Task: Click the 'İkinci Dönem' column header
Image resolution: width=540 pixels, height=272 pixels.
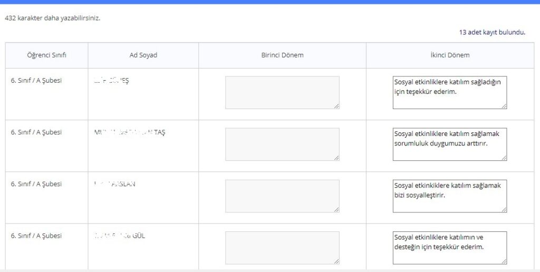Action: point(449,55)
